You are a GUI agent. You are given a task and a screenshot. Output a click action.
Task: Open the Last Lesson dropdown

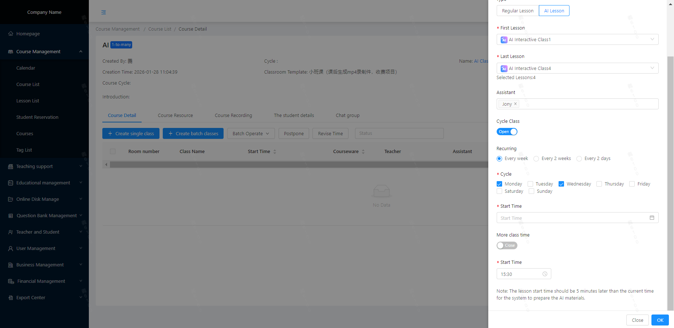point(577,68)
